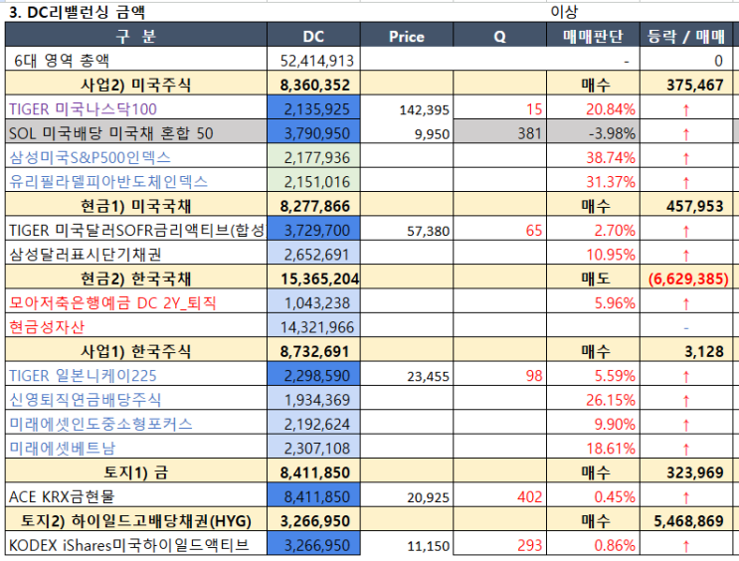The image size is (739, 561).
Task: Select '신영퇴직연금배당주식' cell
Action: click(x=136, y=399)
